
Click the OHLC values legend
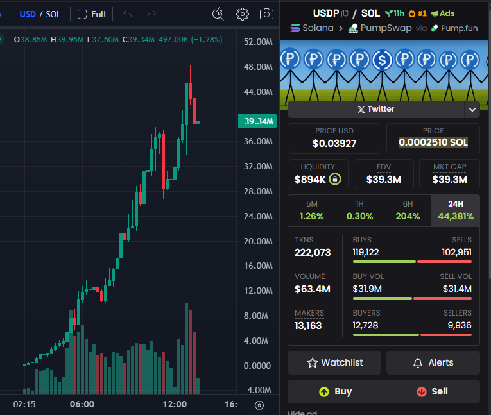(x=118, y=40)
